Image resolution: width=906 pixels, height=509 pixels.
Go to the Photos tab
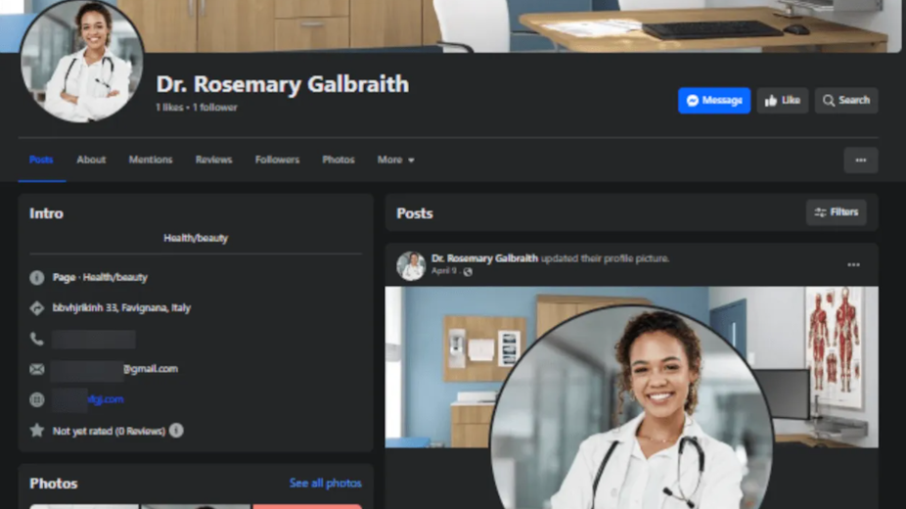pyautogui.click(x=339, y=160)
